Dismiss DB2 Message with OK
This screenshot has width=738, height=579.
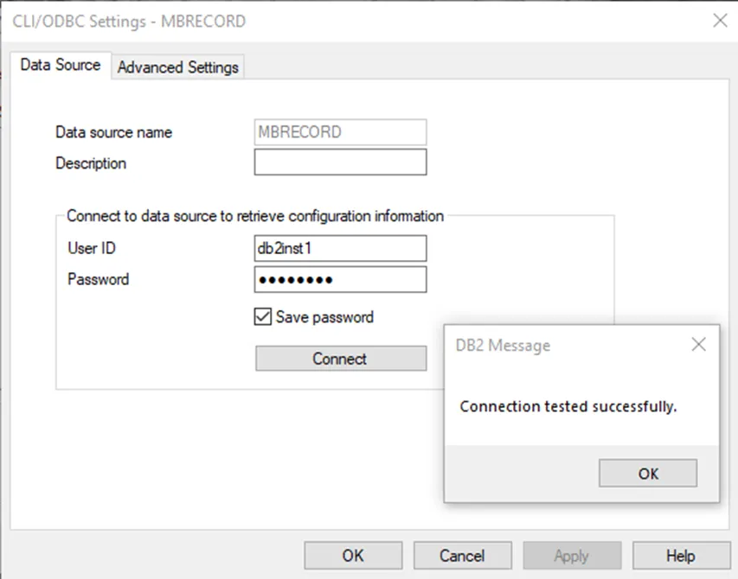coord(648,474)
